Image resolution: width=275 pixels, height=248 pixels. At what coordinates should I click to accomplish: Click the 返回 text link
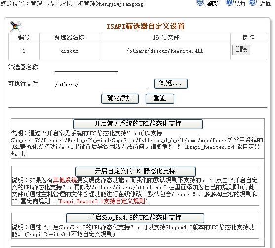(265, 3)
